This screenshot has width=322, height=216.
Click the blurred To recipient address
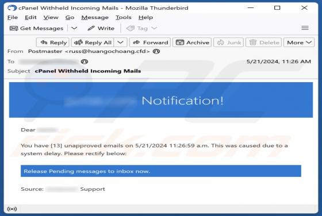coord(48,61)
